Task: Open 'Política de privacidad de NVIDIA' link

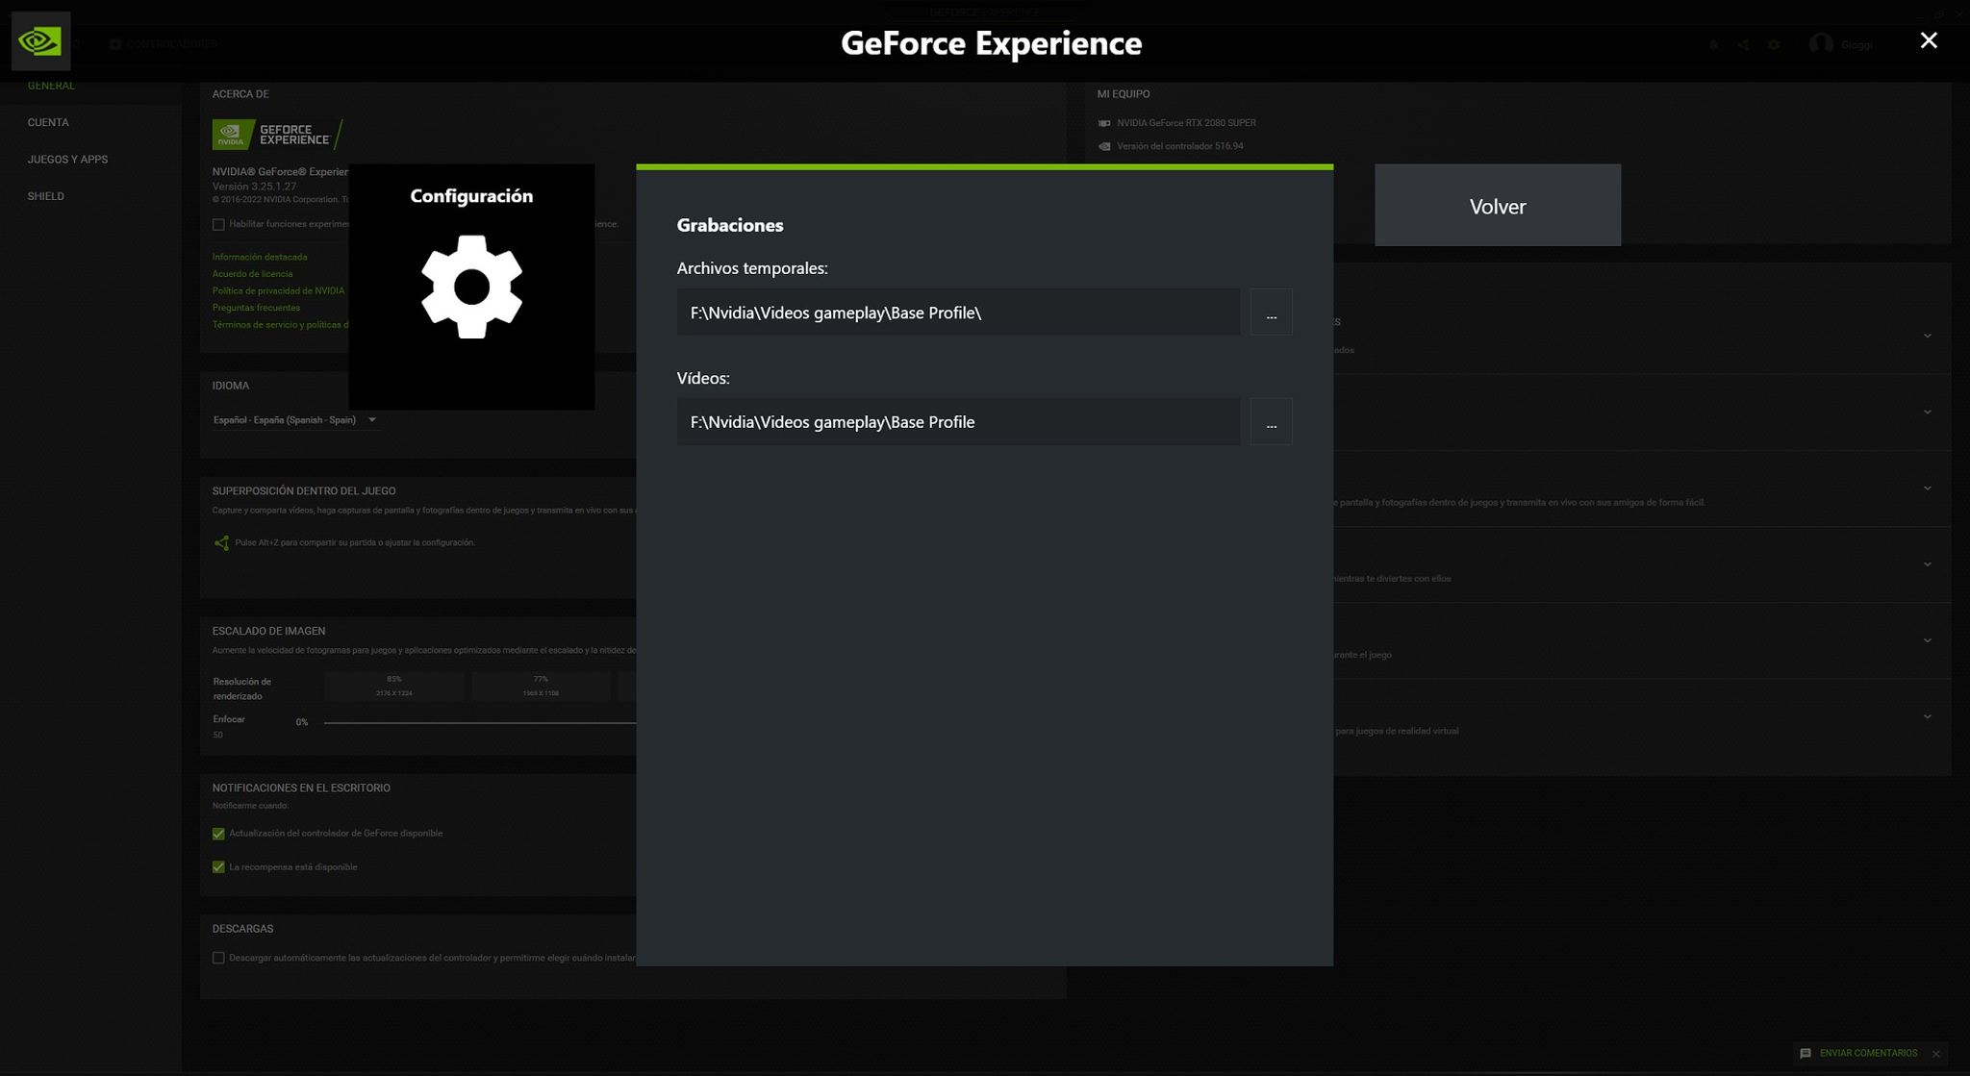Action: coord(278,290)
